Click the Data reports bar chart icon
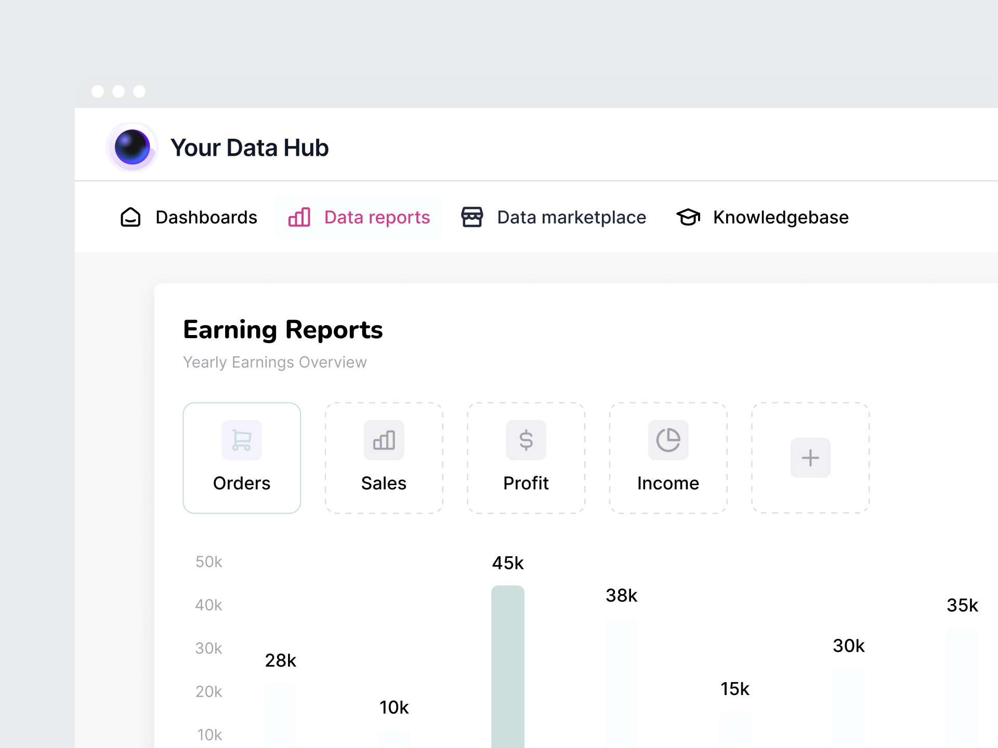The width and height of the screenshot is (998, 748). tap(299, 217)
